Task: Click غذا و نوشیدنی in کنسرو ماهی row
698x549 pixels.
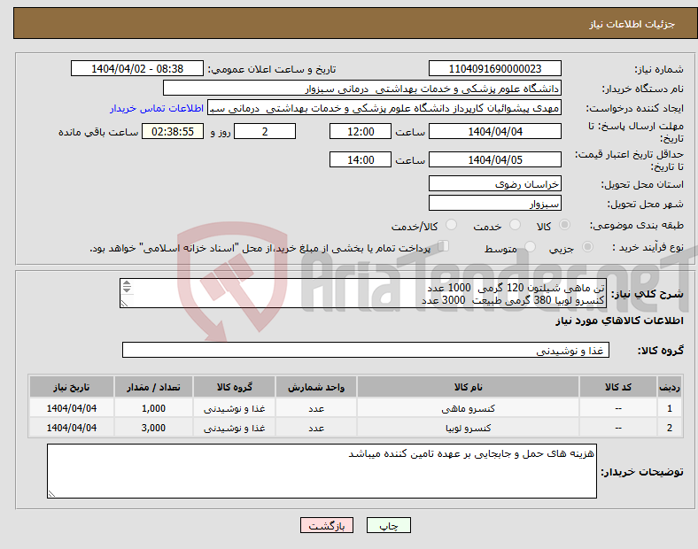Action: coord(234,408)
